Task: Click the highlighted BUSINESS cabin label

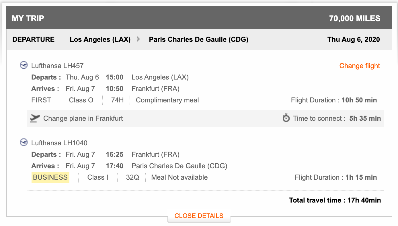Action: [50, 177]
